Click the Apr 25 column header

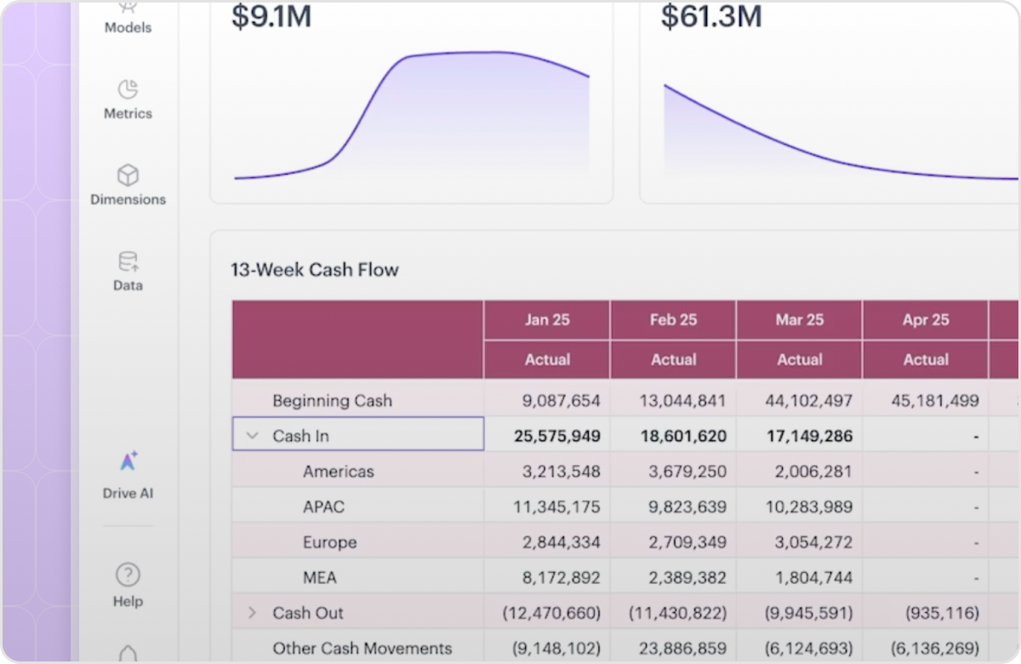click(x=925, y=320)
